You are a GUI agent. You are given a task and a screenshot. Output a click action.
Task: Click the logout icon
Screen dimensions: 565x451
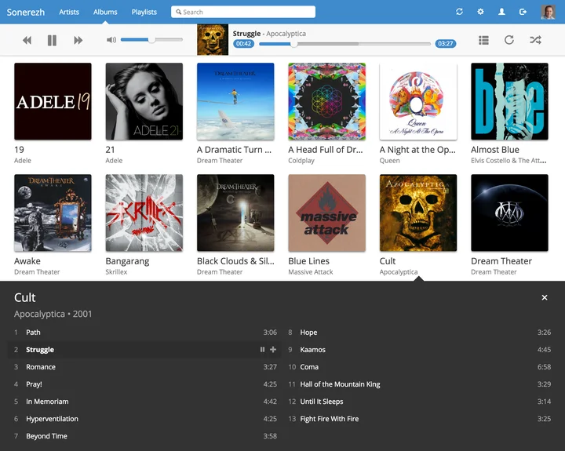click(x=523, y=12)
